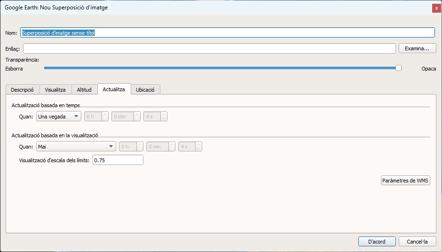Click the time-based seconds spinner (4 s)
Viewport: 442px width, 252px height.
[x=152, y=116]
